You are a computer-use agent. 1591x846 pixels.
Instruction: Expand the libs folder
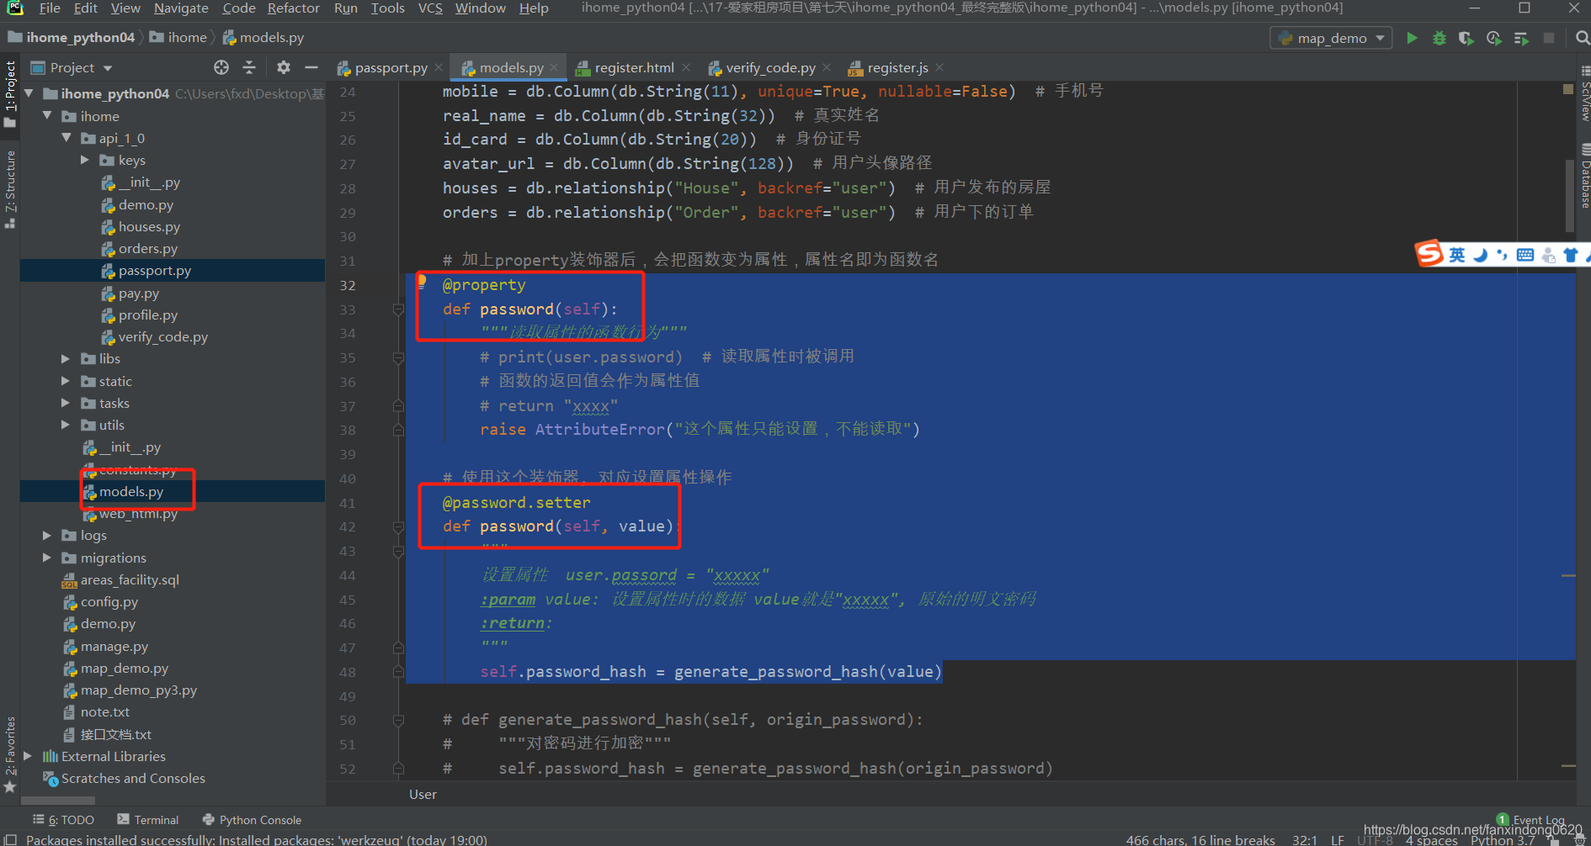click(67, 358)
